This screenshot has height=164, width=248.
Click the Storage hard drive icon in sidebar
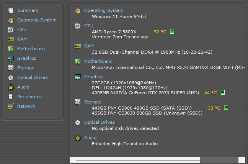[11, 68]
